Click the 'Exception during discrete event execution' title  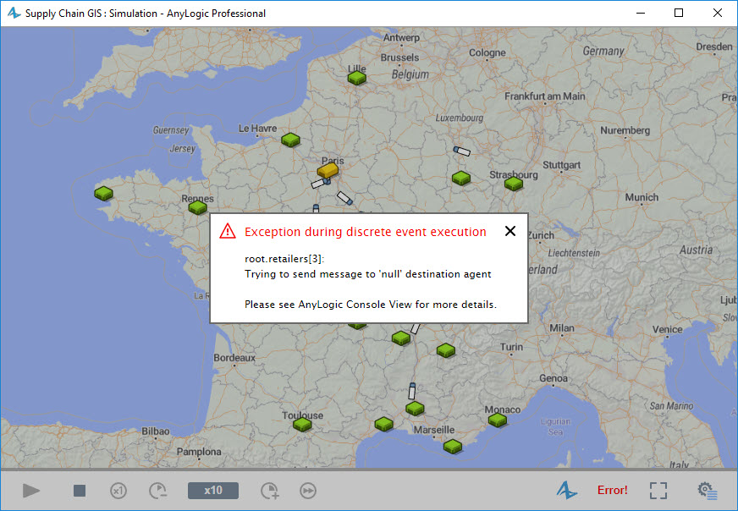(366, 232)
